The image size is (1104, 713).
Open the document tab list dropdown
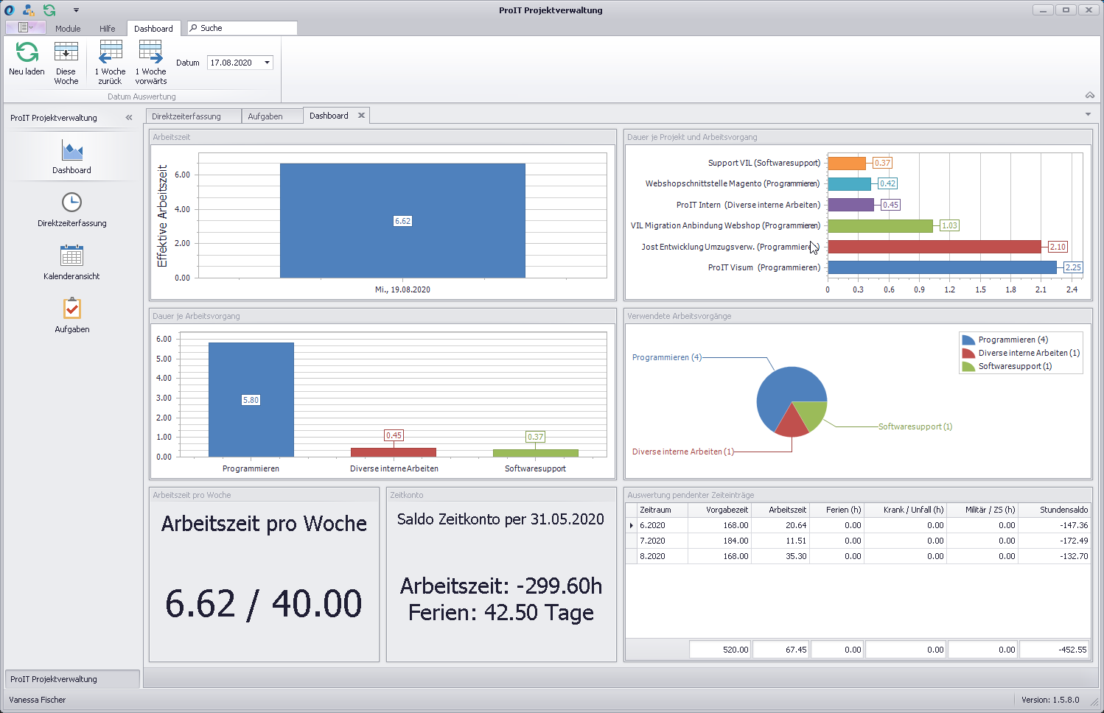click(x=1088, y=115)
